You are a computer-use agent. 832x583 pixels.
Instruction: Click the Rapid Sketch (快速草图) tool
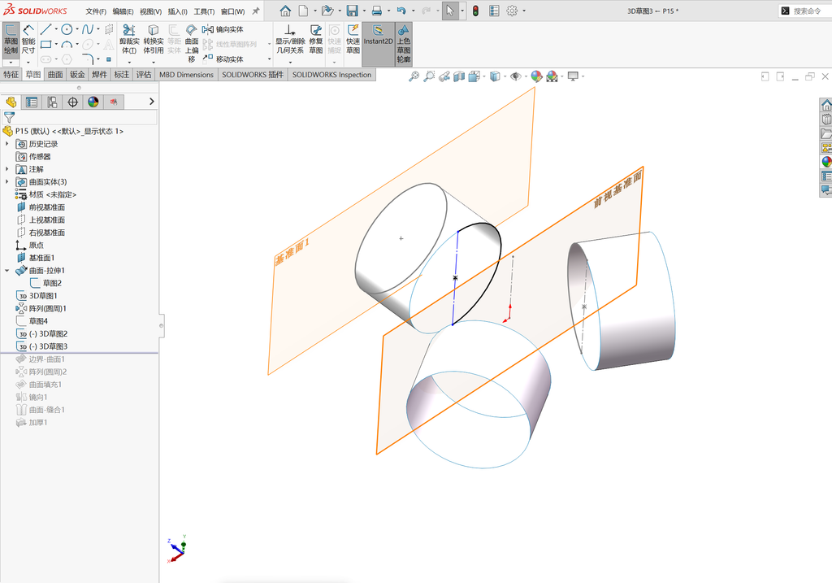[x=353, y=40]
